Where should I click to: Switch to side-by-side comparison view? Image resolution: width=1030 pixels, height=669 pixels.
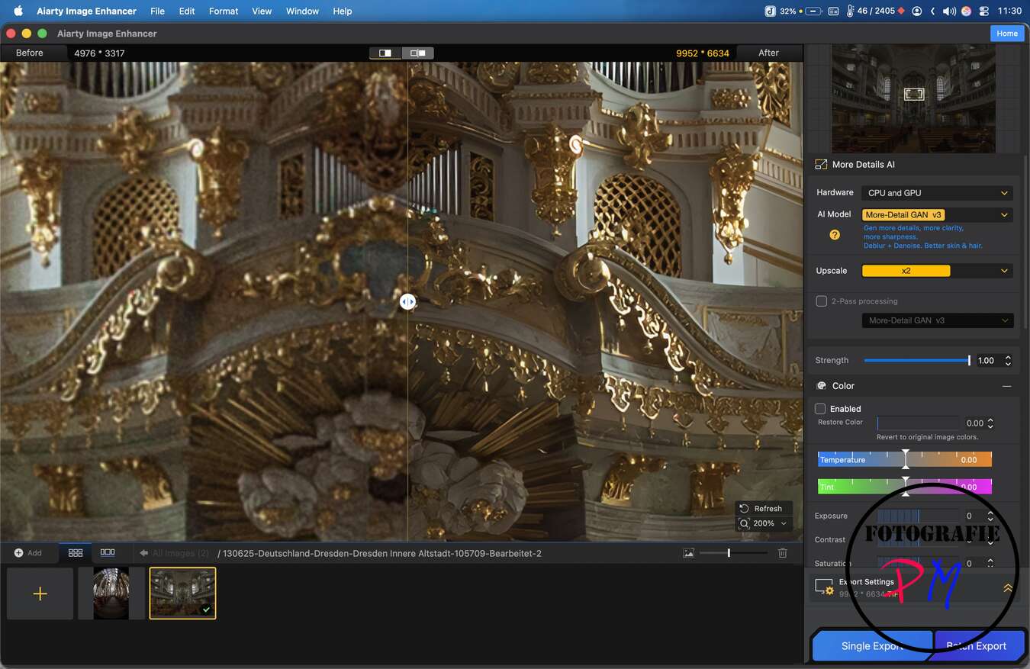416,53
